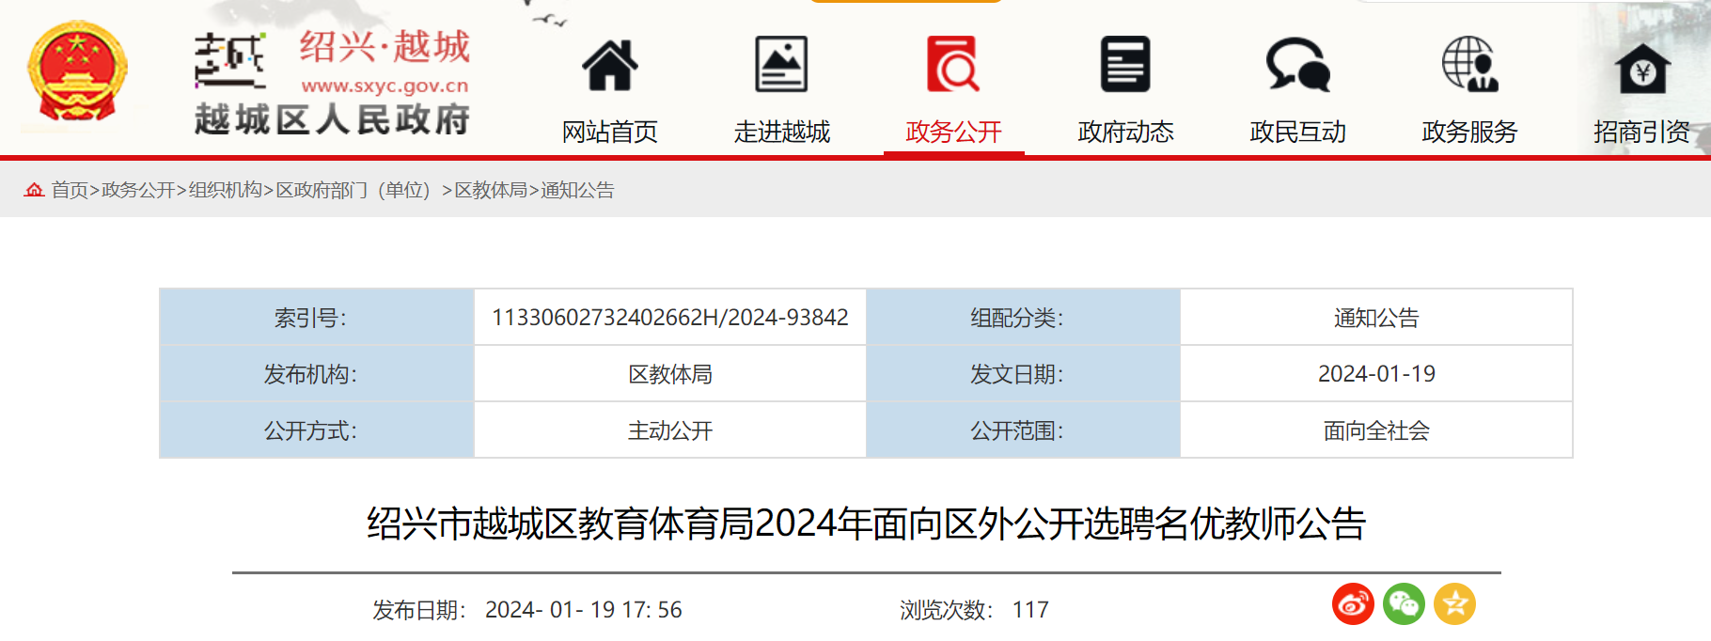Click the picture icon above 走进越城

point(782,64)
